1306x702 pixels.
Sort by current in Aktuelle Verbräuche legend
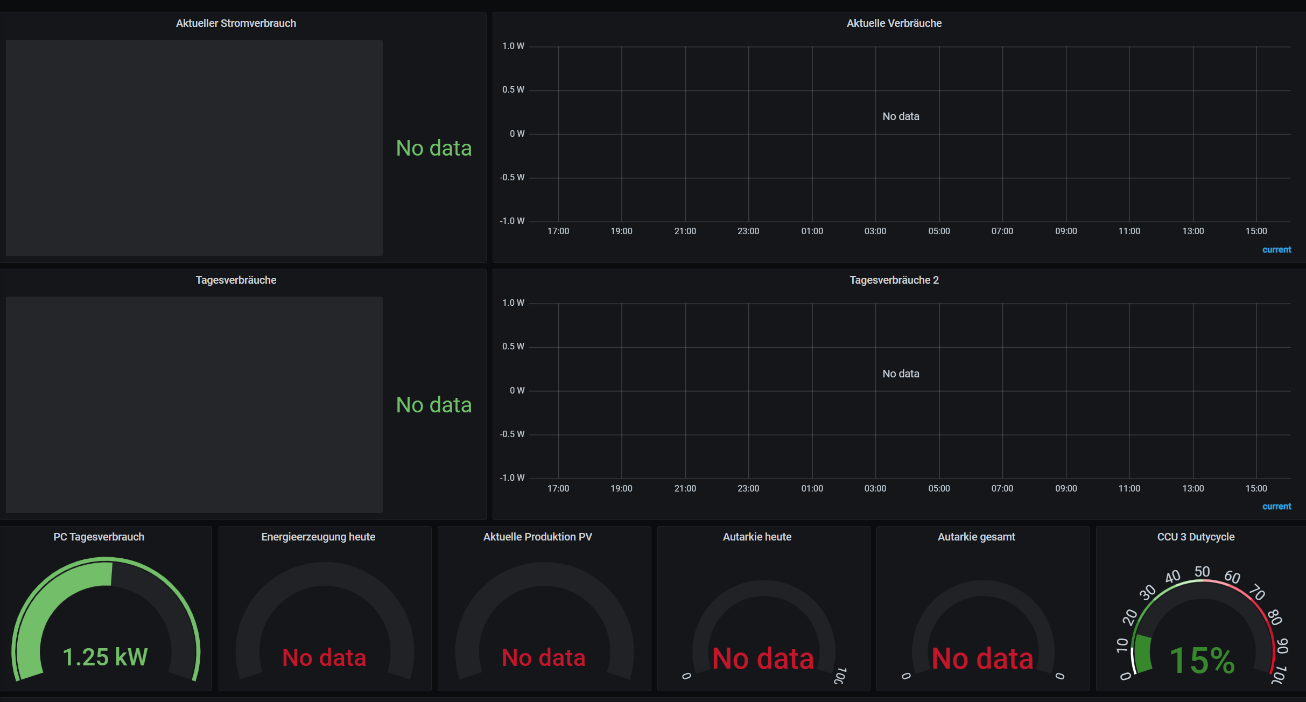tap(1276, 250)
